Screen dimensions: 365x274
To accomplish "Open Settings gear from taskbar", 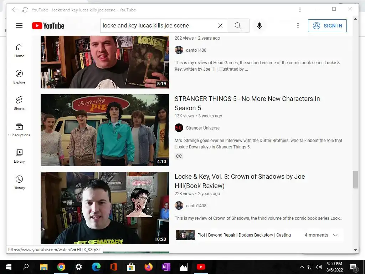I will coord(79,267).
